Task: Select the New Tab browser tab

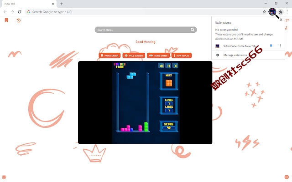Action: pos(29,4)
